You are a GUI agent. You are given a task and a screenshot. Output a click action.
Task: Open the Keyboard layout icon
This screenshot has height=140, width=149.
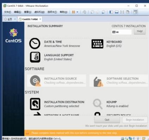(97, 44)
